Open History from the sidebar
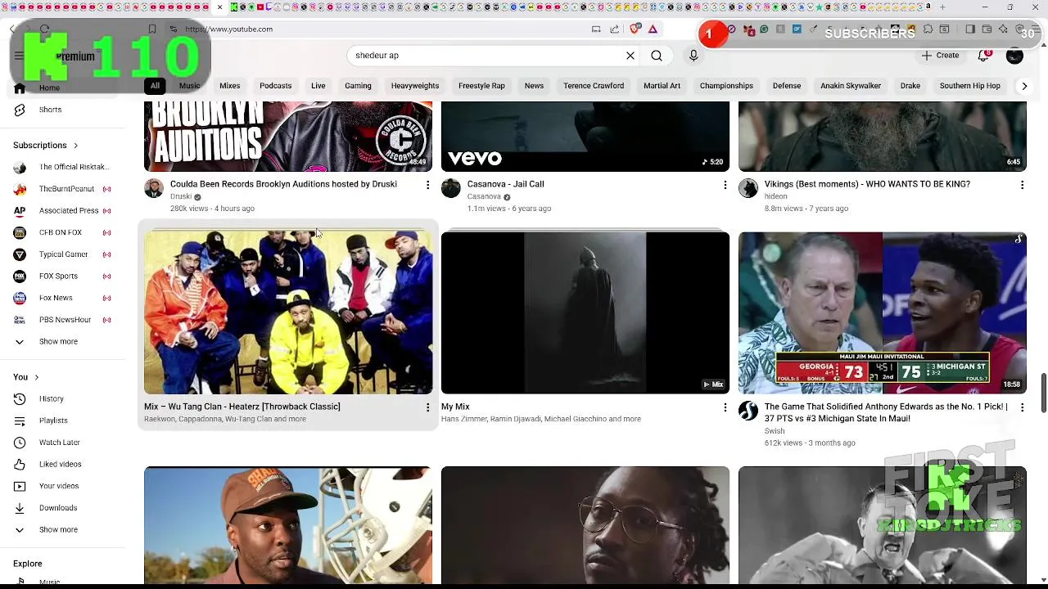1048x589 pixels. pyautogui.click(x=51, y=398)
